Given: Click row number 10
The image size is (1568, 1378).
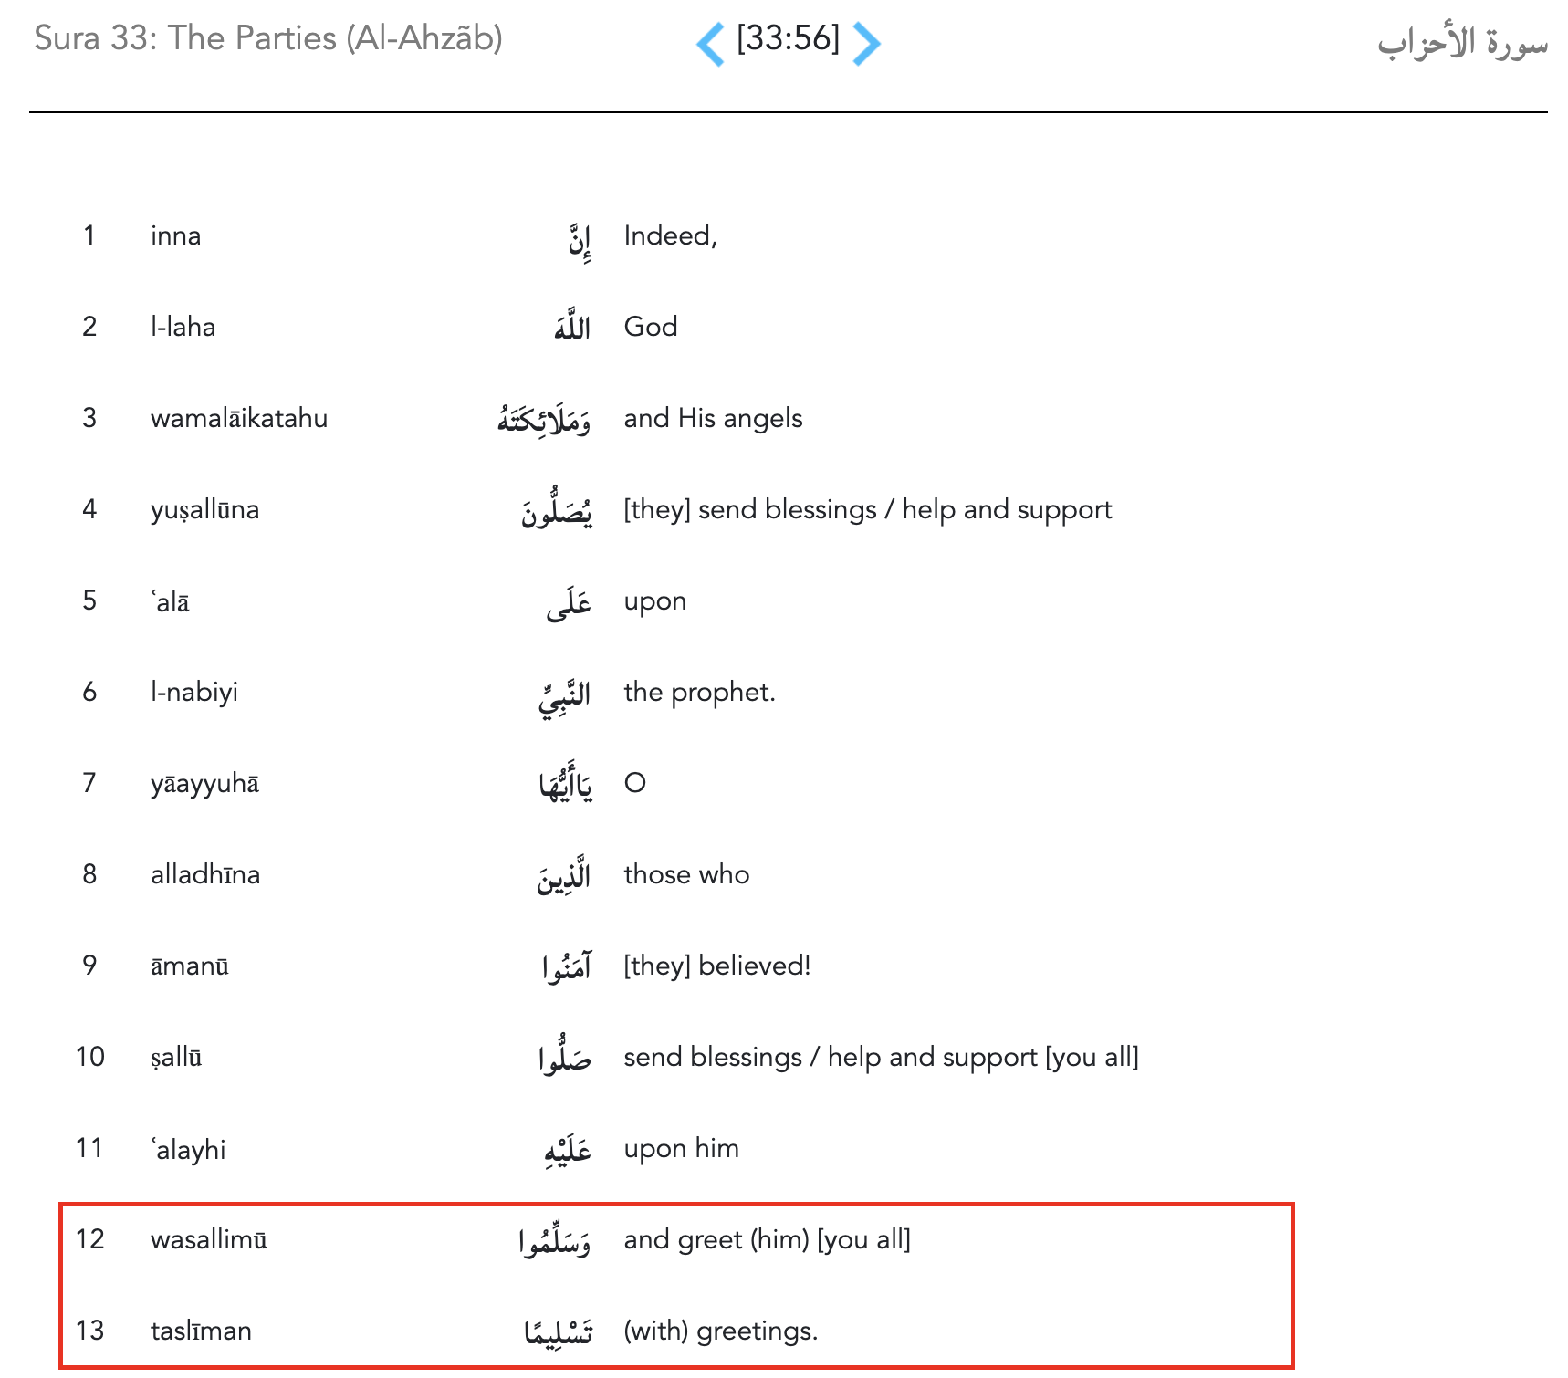Looking at the screenshot, I should point(90,1057).
